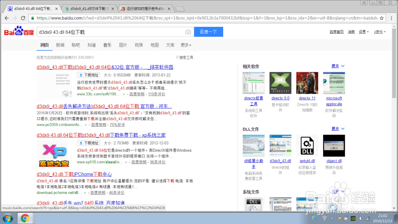Switch to the 视频 tab

139,45
